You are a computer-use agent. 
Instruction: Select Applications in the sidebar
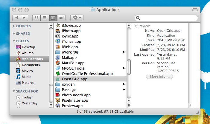click(29, 59)
